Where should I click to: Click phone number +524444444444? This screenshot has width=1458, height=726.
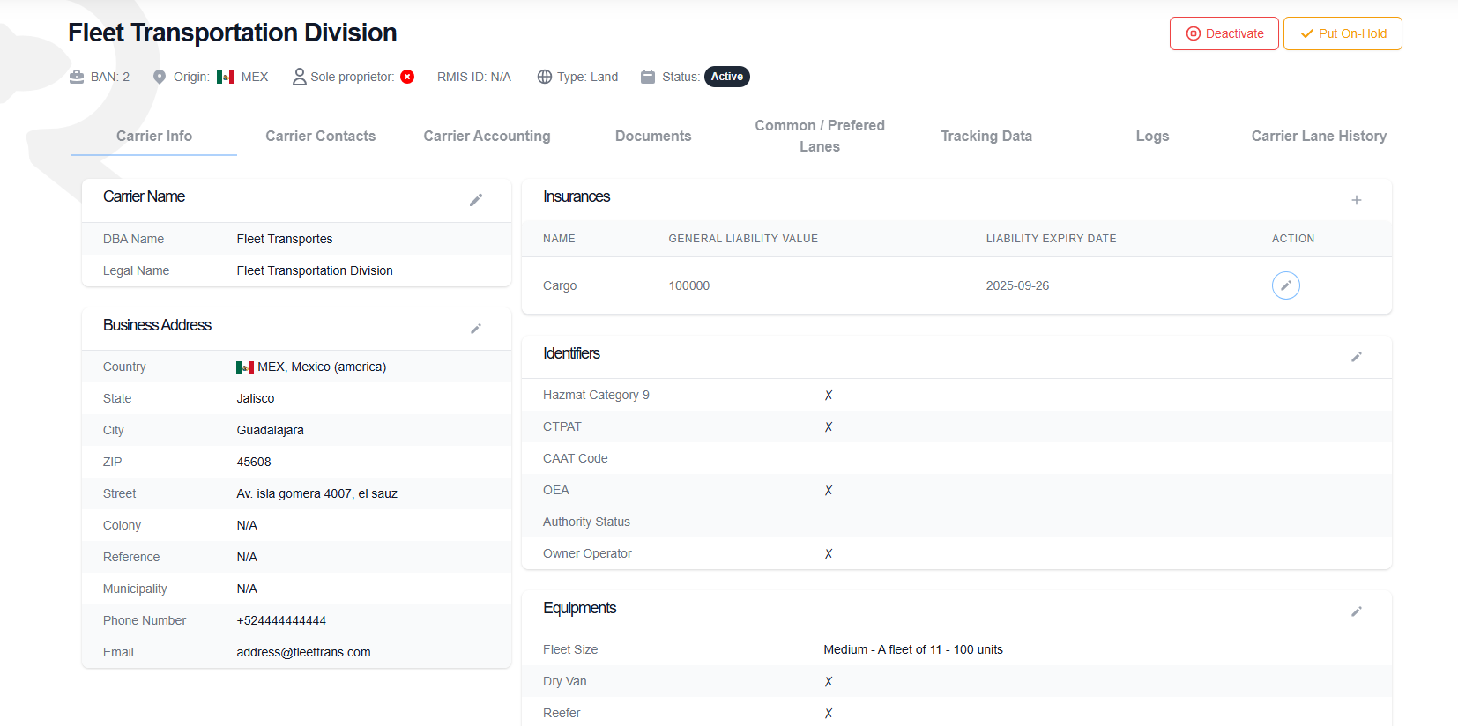click(x=281, y=620)
